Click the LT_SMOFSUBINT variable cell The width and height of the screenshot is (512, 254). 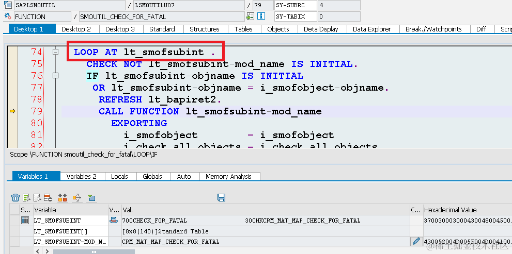[71, 221]
